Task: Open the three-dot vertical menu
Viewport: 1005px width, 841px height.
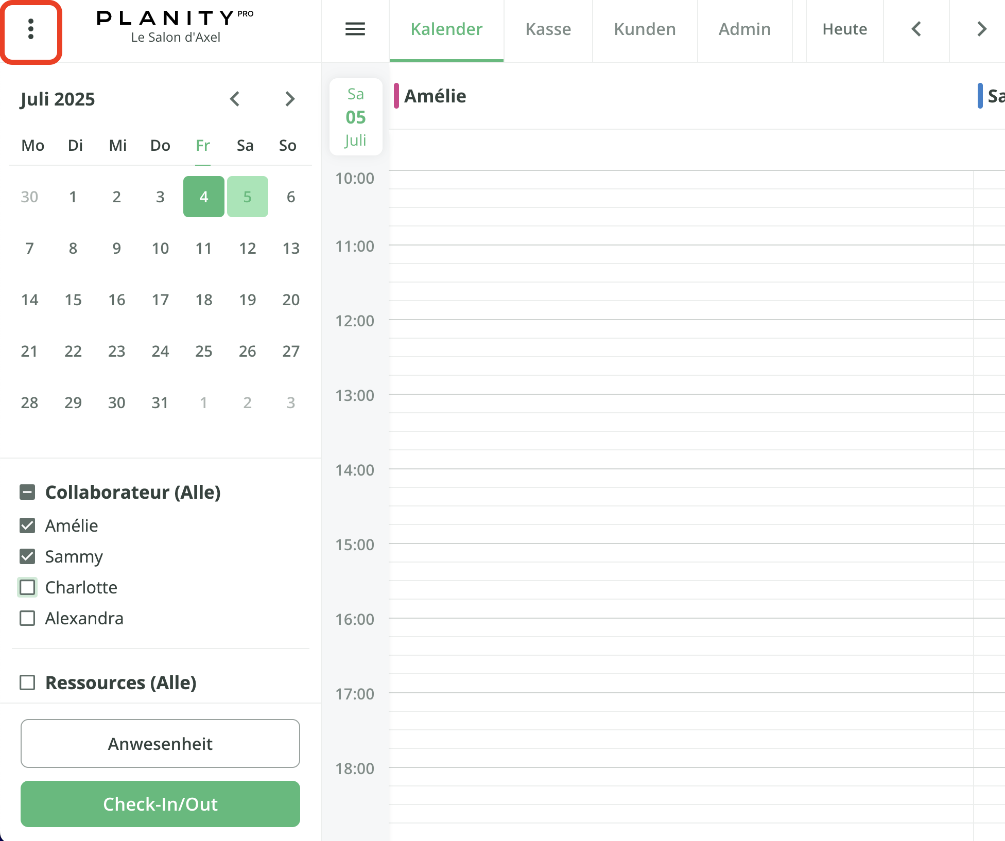Action: click(x=31, y=29)
